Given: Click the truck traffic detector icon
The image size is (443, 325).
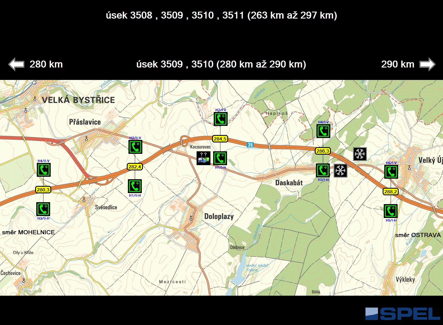Looking at the screenshot, I should (204, 158).
